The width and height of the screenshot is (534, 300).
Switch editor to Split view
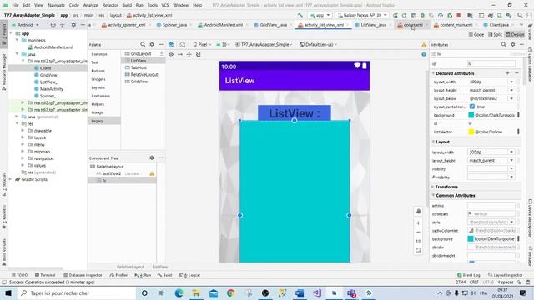[495, 35]
